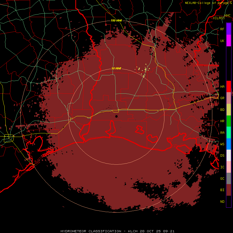The width and height of the screenshot is (233, 233).
Task: Click the KLCH station identifier
Action: pos(133,231)
